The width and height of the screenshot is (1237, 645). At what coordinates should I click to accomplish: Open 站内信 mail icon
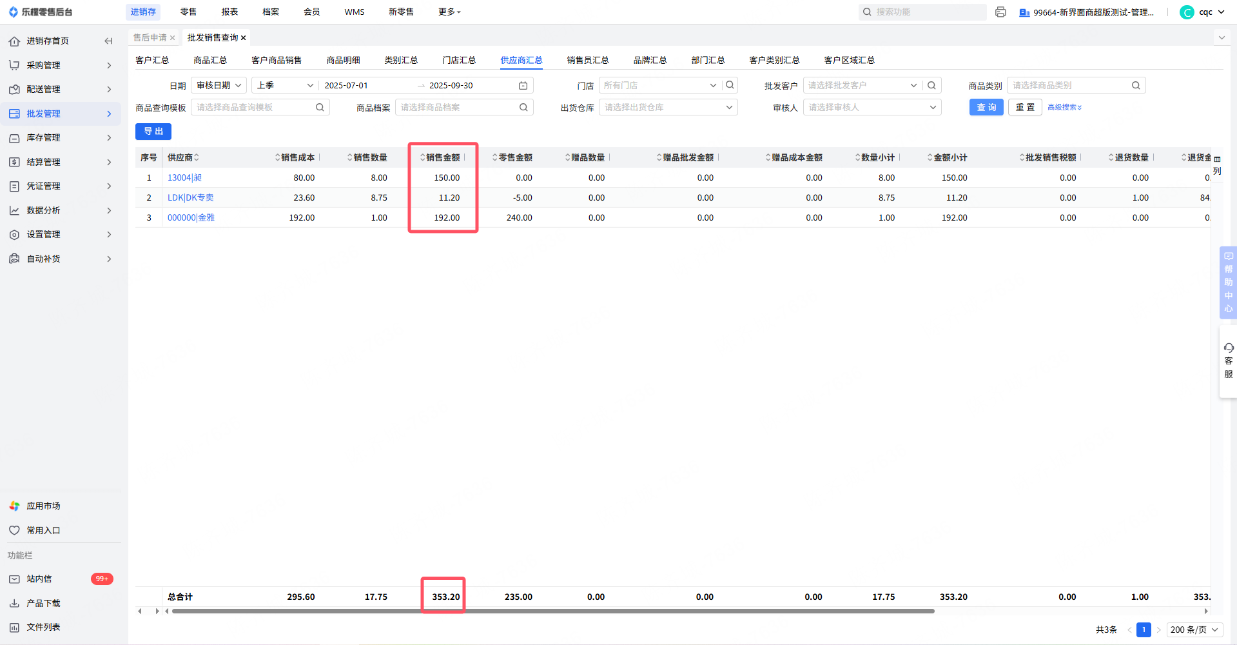coord(14,579)
